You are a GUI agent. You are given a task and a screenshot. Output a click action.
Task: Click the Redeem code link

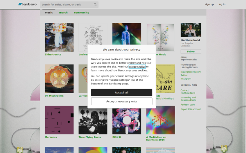pos(187,104)
